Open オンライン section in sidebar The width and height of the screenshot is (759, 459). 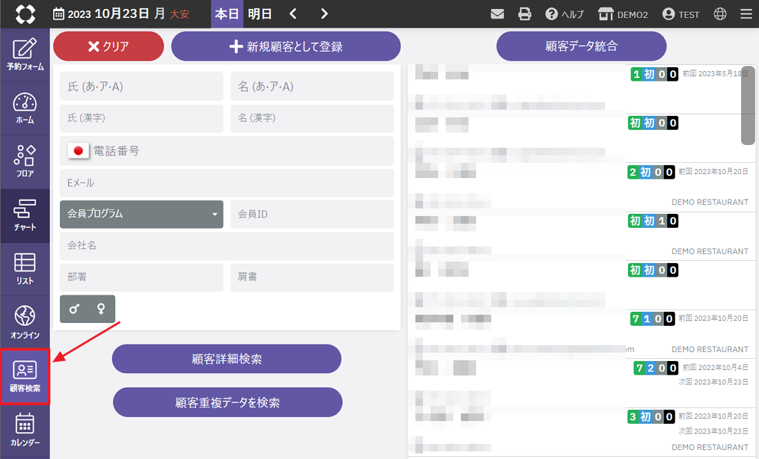coord(25,322)
